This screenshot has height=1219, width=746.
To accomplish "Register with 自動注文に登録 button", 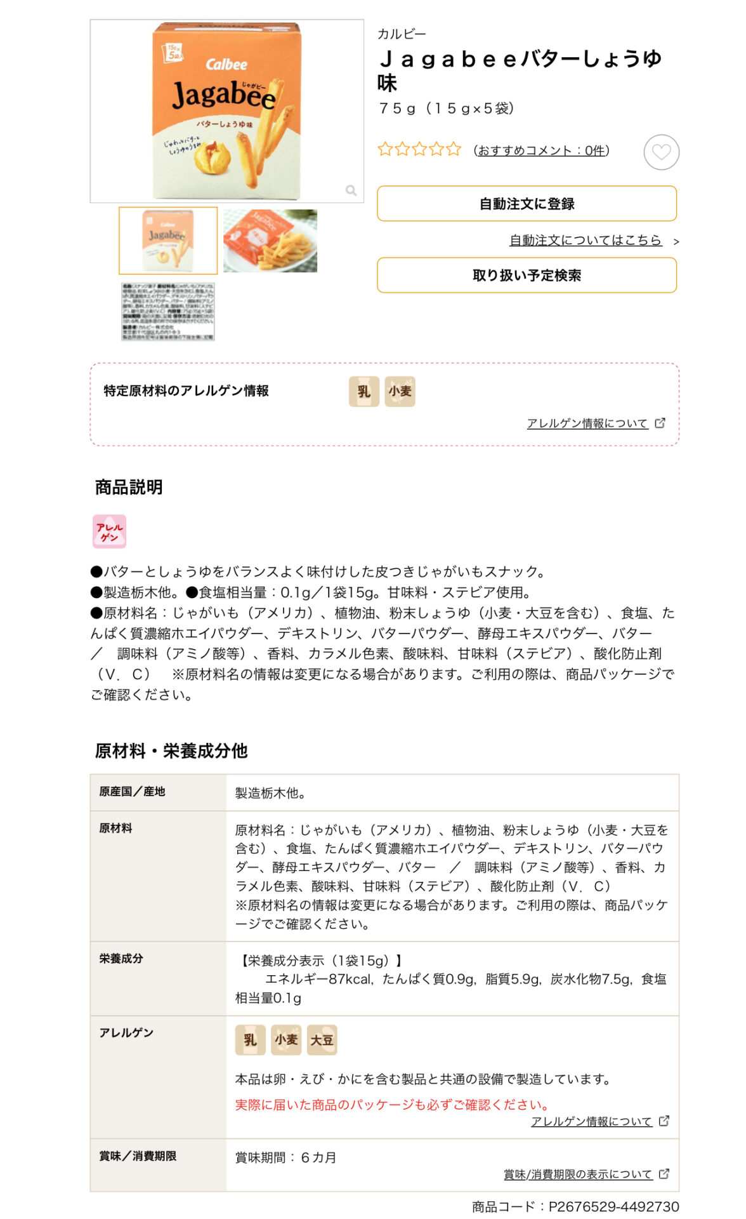I will pos(527,204).
